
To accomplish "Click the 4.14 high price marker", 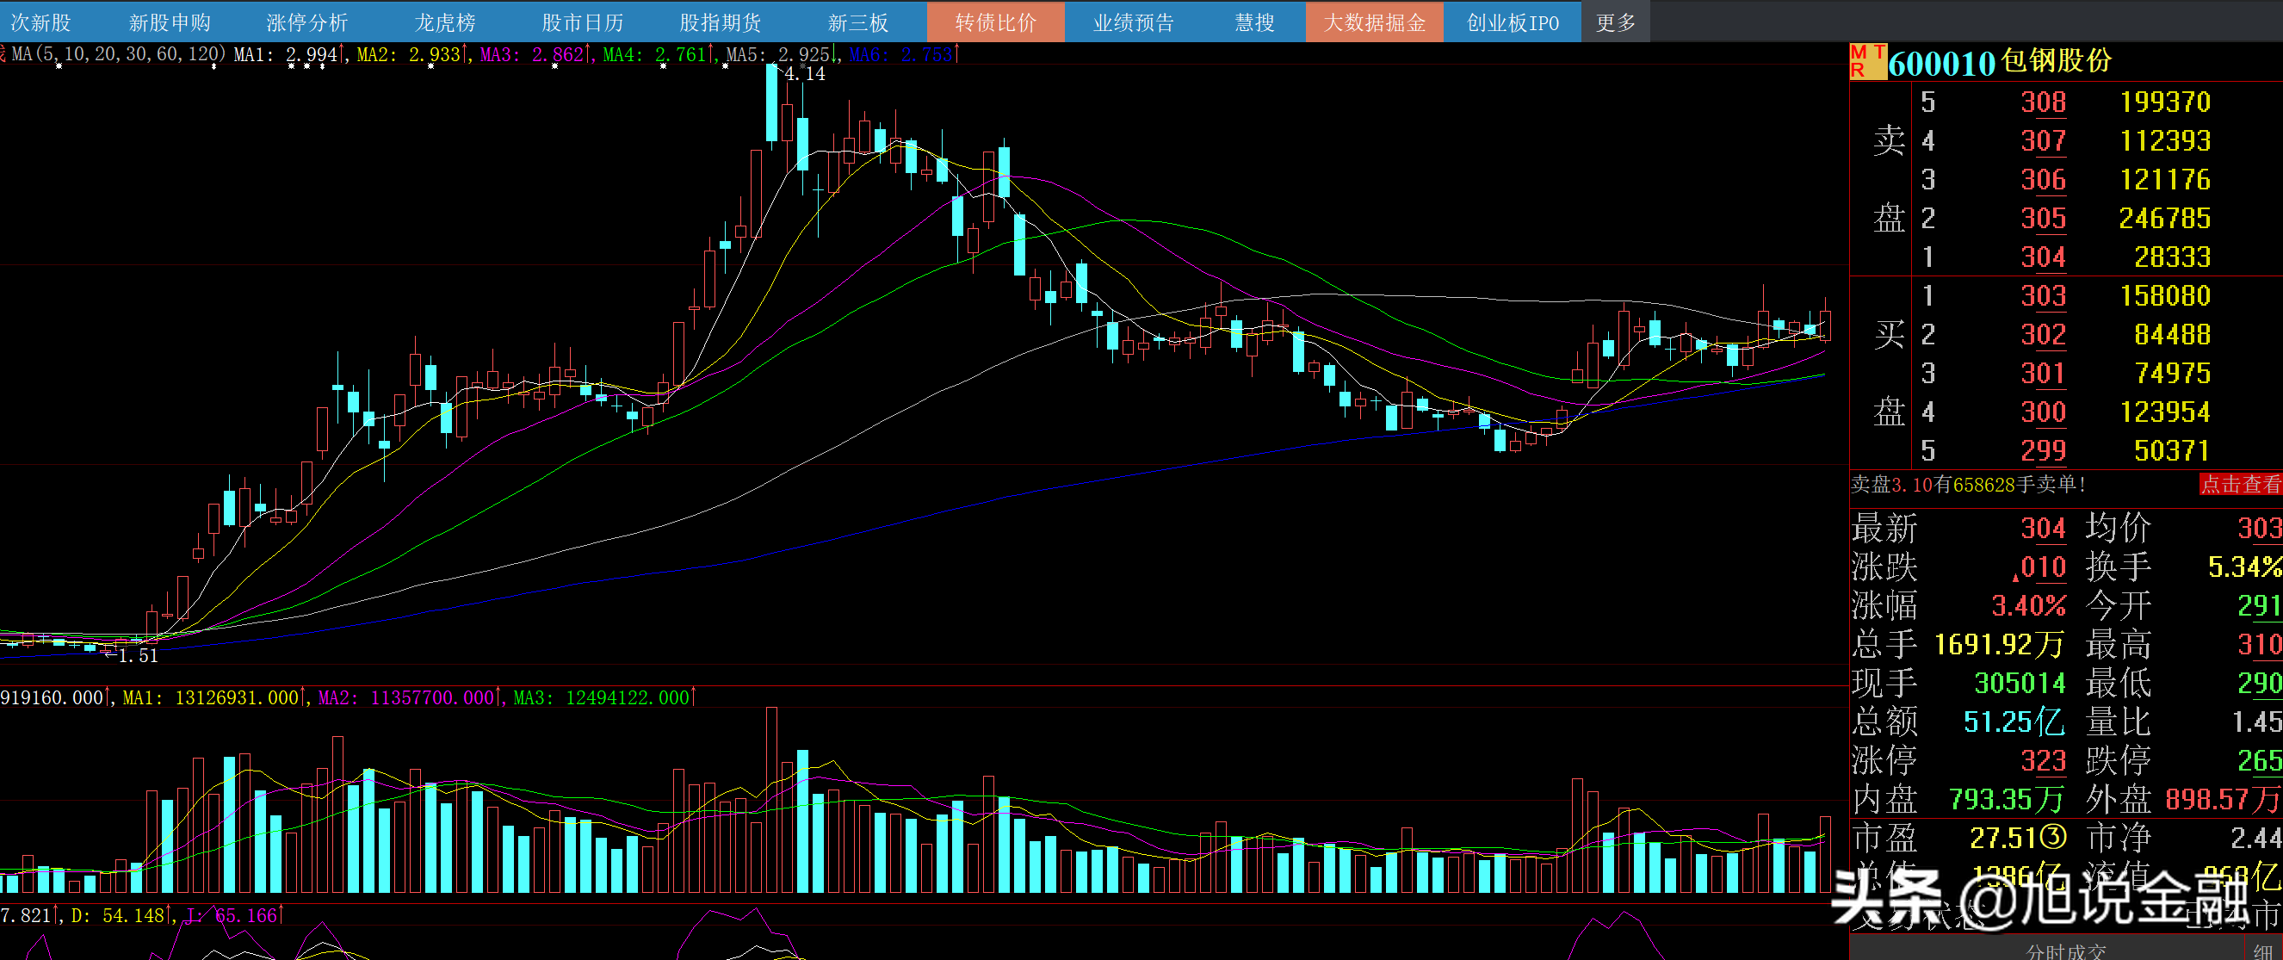I will tap(805, 74).
